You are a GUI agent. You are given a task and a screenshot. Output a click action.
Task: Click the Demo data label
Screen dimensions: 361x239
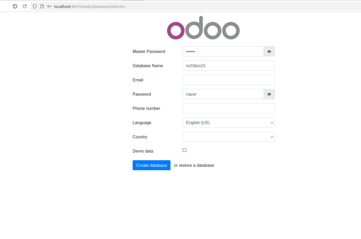click(x=143, y=151)
